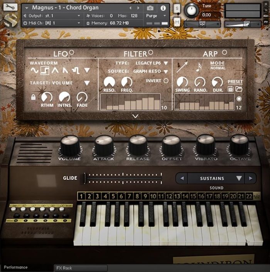This screenshot has height=272, width=270.
Task: Click the ARP MODE Normal label
Action: pyautogui.click(x=218, y=68)
